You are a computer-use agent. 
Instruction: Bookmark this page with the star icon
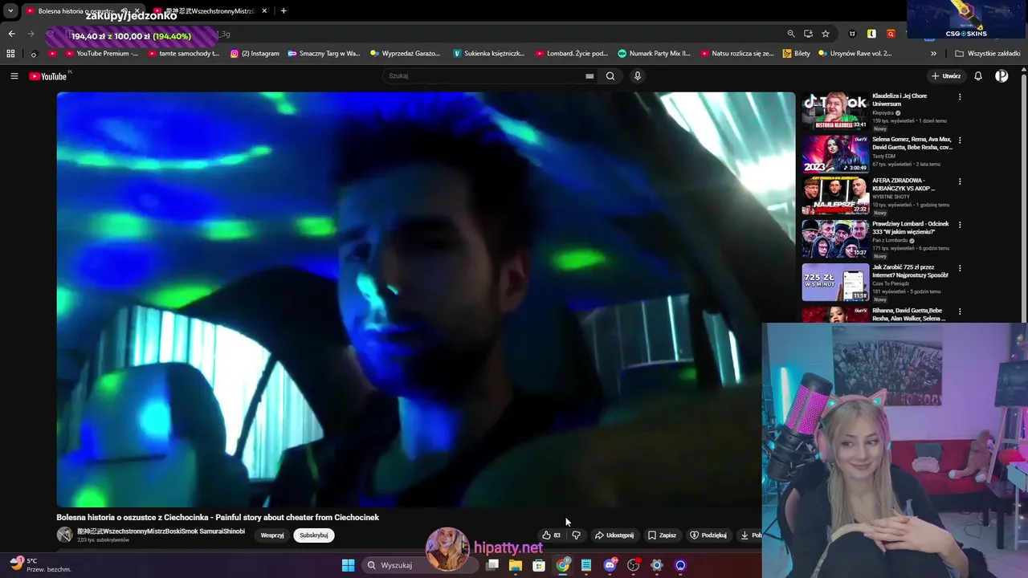pos(826,34)
